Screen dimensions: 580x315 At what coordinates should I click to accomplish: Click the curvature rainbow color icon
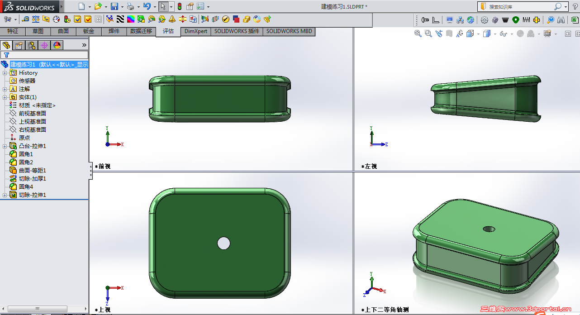130,19
